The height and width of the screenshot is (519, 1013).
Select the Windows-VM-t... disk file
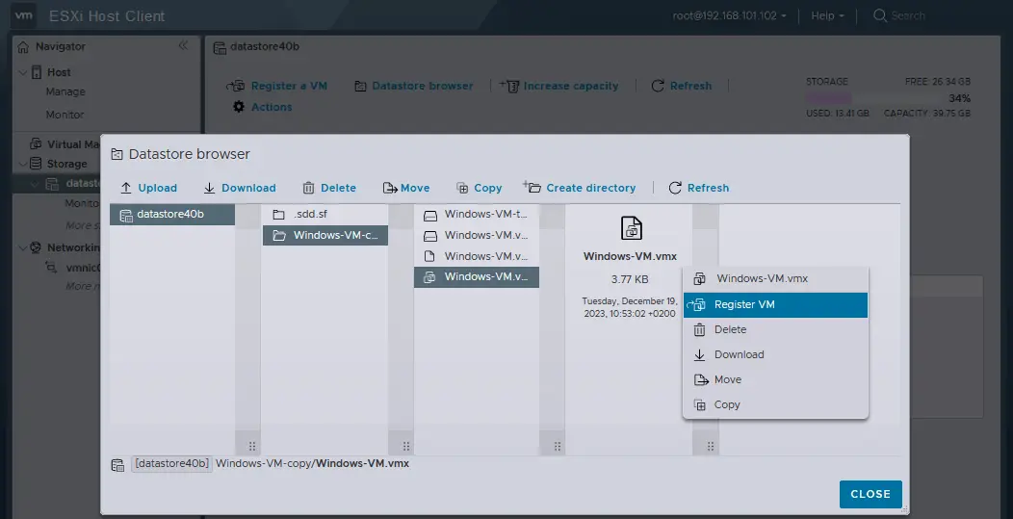[476, 214]
